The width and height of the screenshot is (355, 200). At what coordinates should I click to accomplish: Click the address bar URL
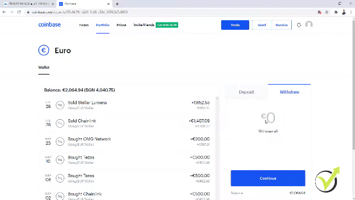tap(80, 12)
